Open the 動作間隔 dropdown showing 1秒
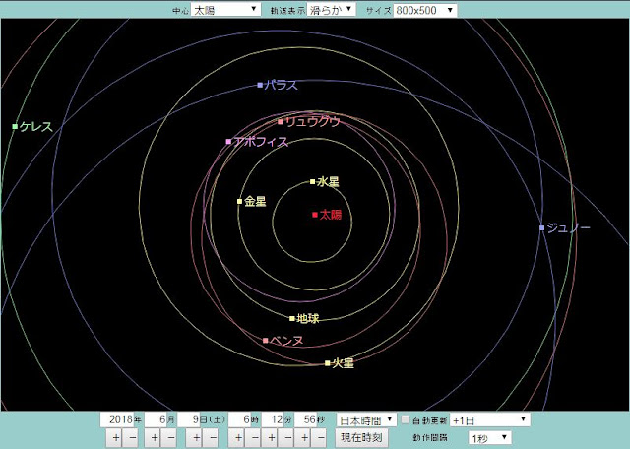The height and width of the screenshot is (449, 630). (489, 438)
